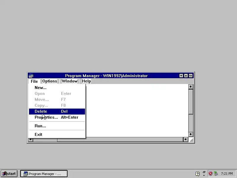This screenshot has height=178, width=237.
Task: Click the horizontal scrollbar left arrow
Action: pyautogui.click(x=31, y=139)
